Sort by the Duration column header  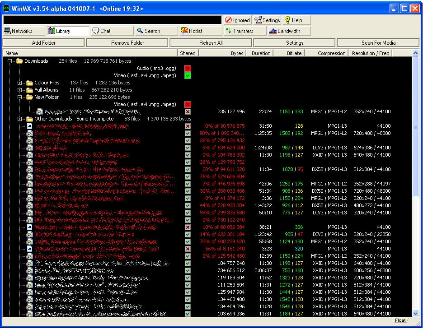(x=260, y=53)
